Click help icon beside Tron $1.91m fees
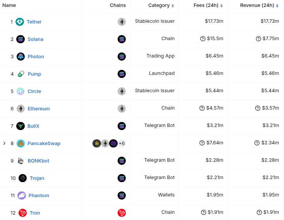Image resolution: width=284 pixels, height=220 pixels. (x=204, y=212)
